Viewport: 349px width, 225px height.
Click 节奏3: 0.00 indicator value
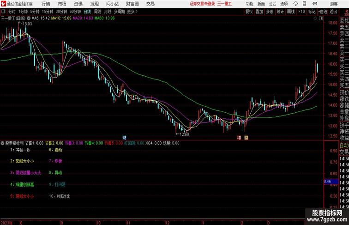[x=74, y=143]
